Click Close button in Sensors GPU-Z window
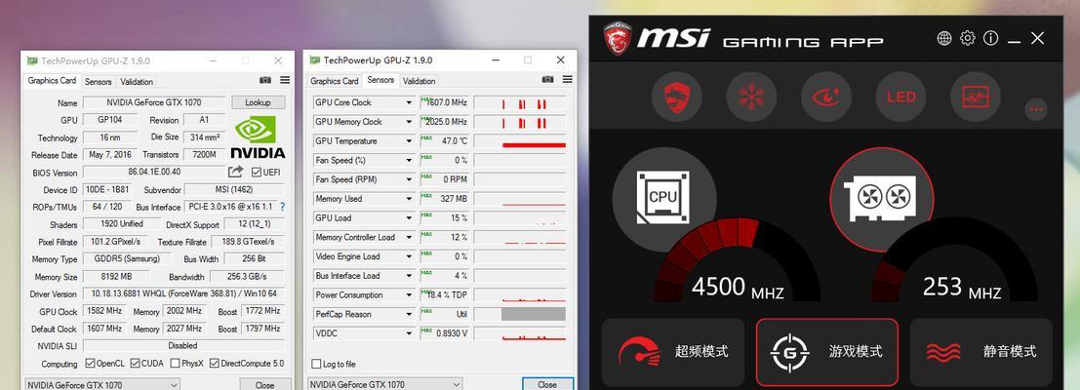 point(547,384)
